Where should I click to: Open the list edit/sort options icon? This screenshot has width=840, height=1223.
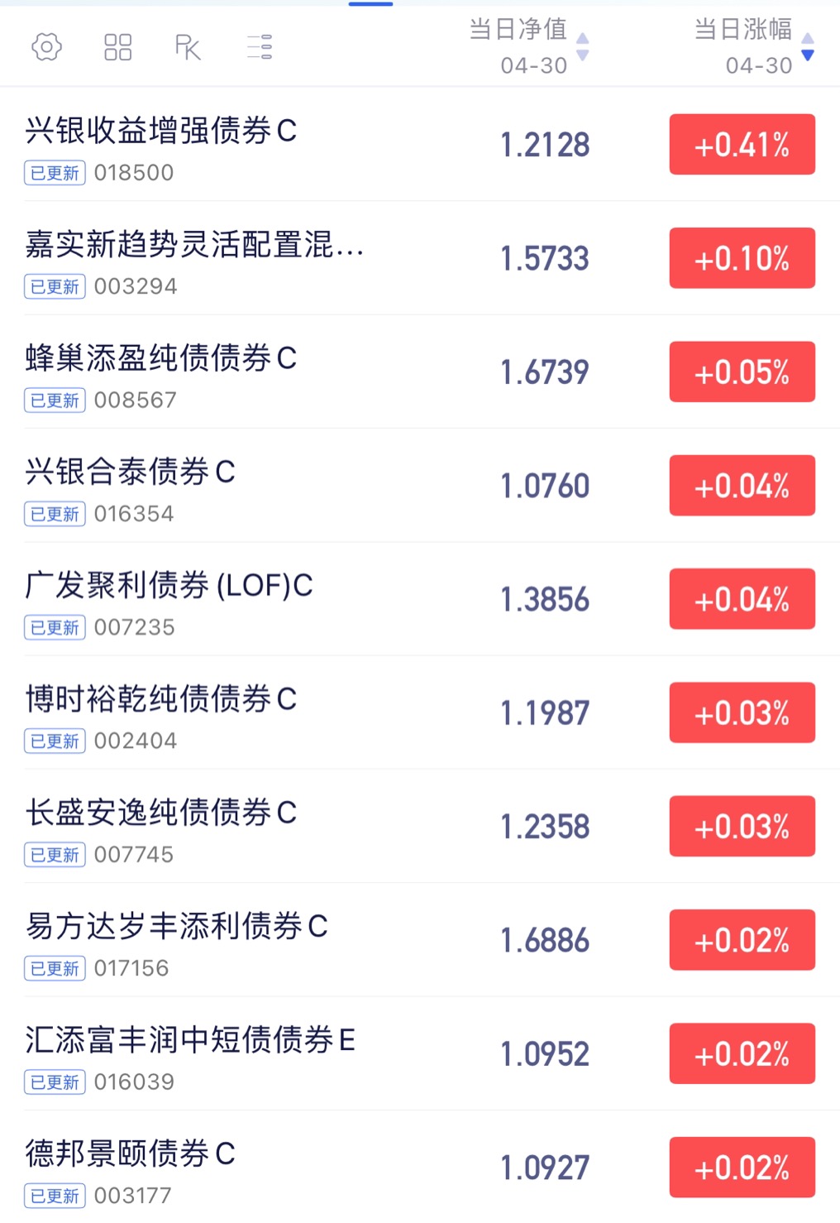click(x=260, y=47)
